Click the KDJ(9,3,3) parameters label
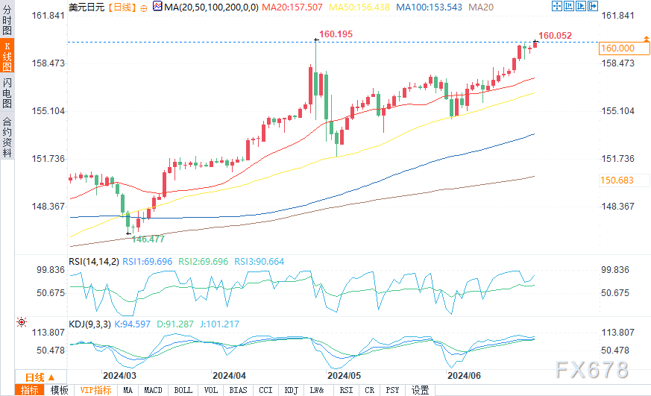The height and width of the screenshot is (396, 651). coord(89,324)
